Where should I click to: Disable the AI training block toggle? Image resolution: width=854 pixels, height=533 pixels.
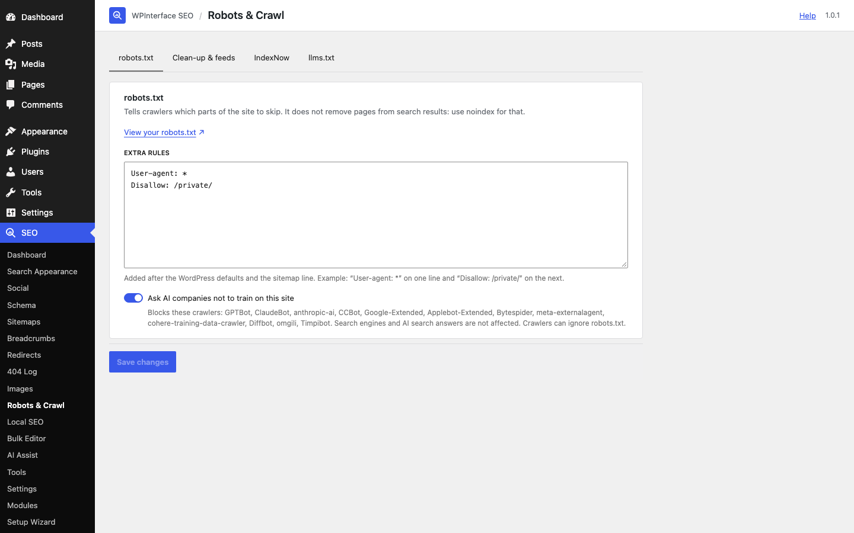[x=133, y=298]
